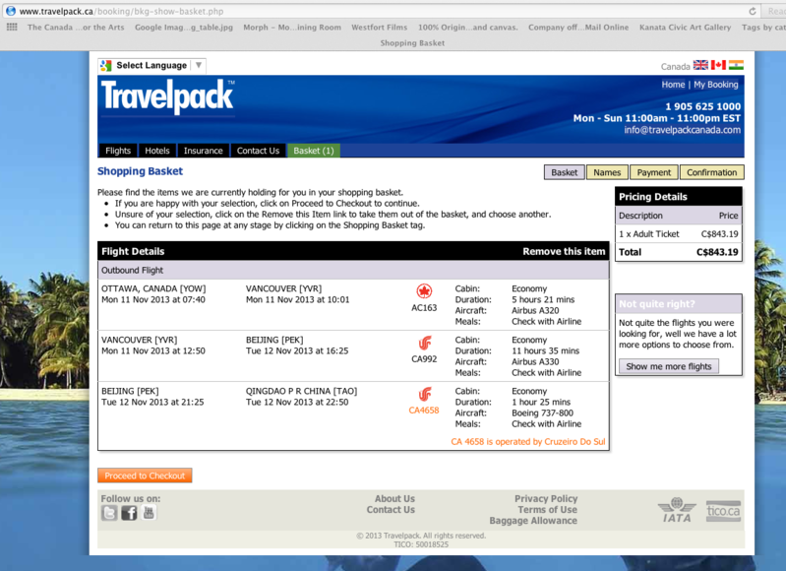Click the YouTube icon in footer
Image resolution: width=786 pixels, height=571 pixels.
point(149,513)
